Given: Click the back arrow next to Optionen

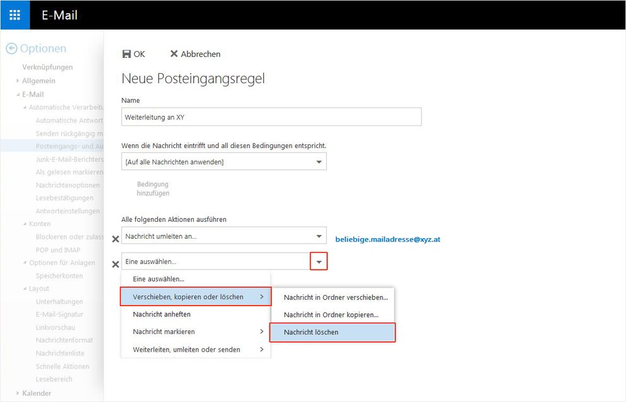Looking at the screenshot, I should click(11, 49).
